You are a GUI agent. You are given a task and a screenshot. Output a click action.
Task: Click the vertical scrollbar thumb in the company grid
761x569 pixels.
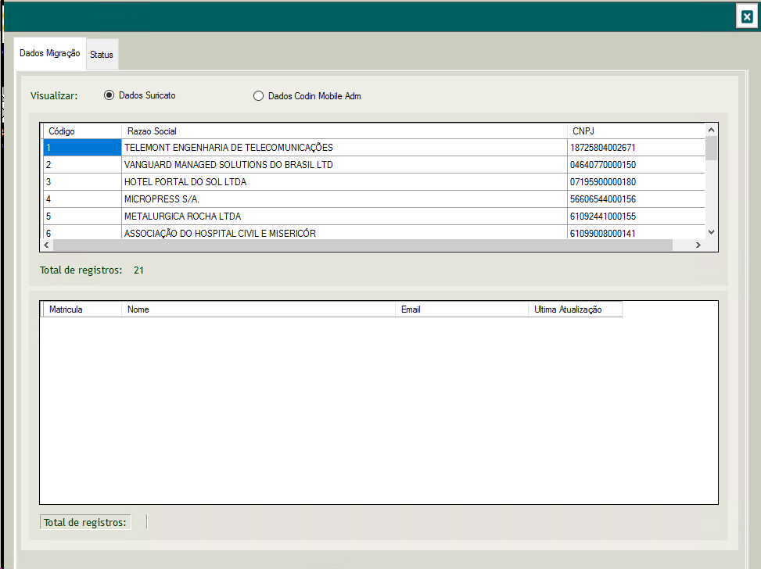(x=711, y=148)
